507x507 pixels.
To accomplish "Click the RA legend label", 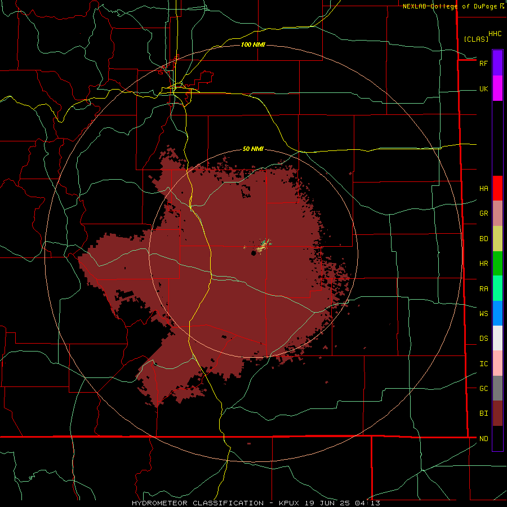I will click(483, 289).
